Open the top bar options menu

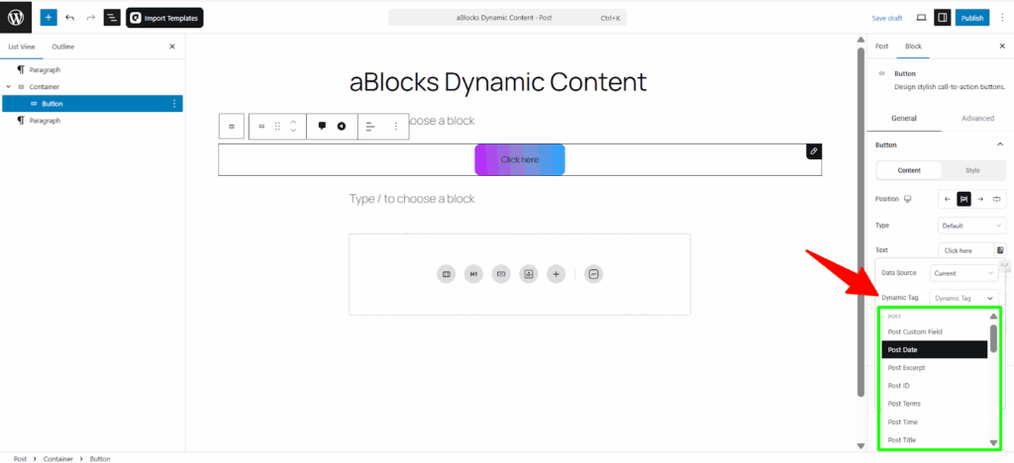[x=1003, y=18]
